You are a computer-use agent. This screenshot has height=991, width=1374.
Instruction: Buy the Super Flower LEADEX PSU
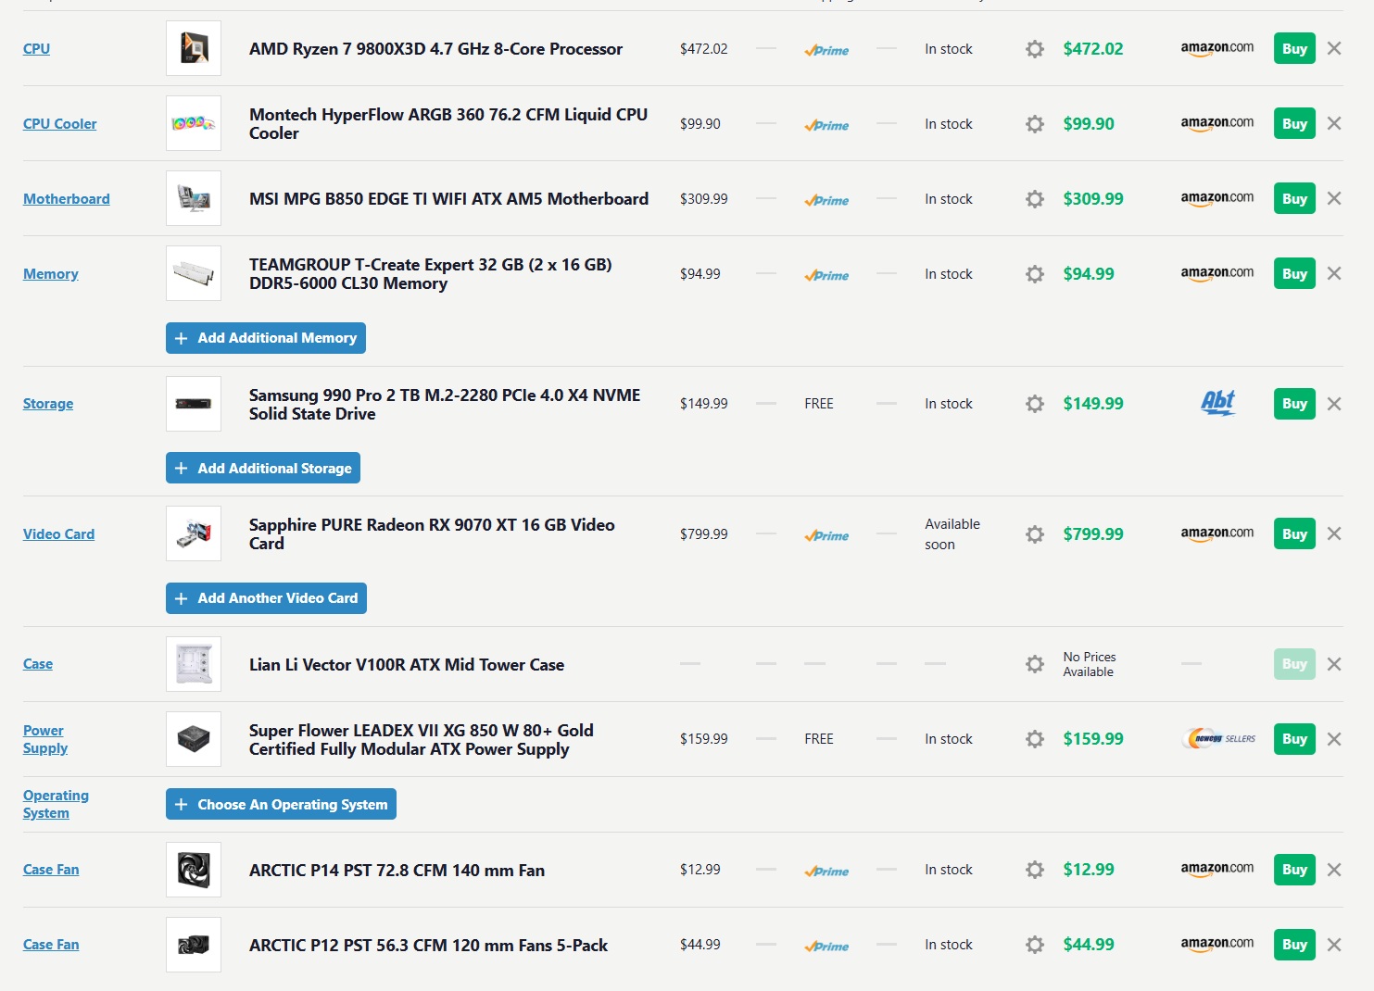pos(1294,739)
